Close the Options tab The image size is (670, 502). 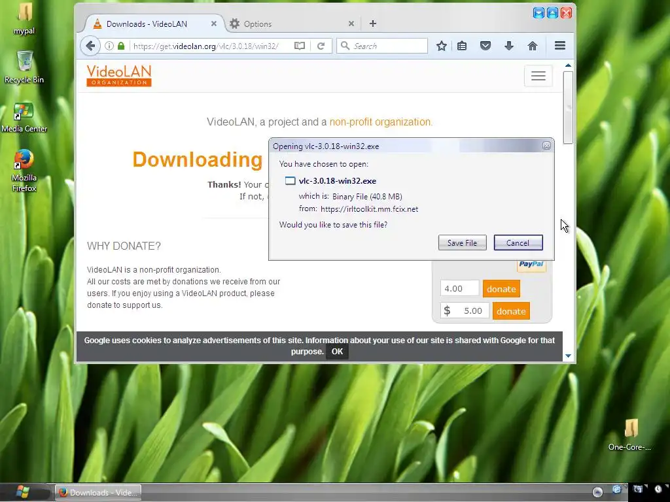tap(351, 24)
